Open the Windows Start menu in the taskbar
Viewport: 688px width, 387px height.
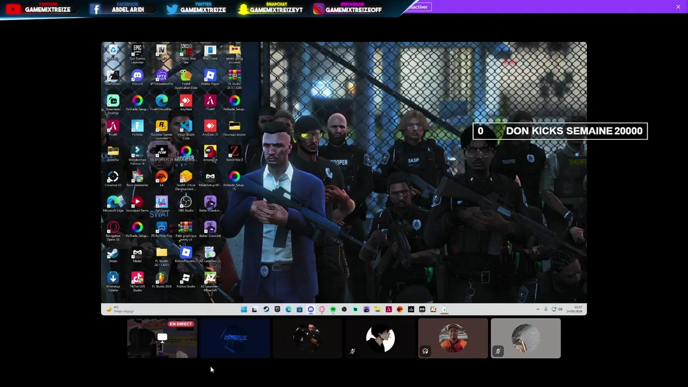click(243, 309)
